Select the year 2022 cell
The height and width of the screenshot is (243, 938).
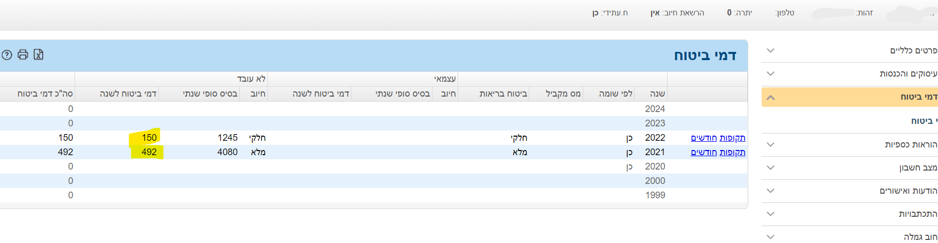coord(655,138)
